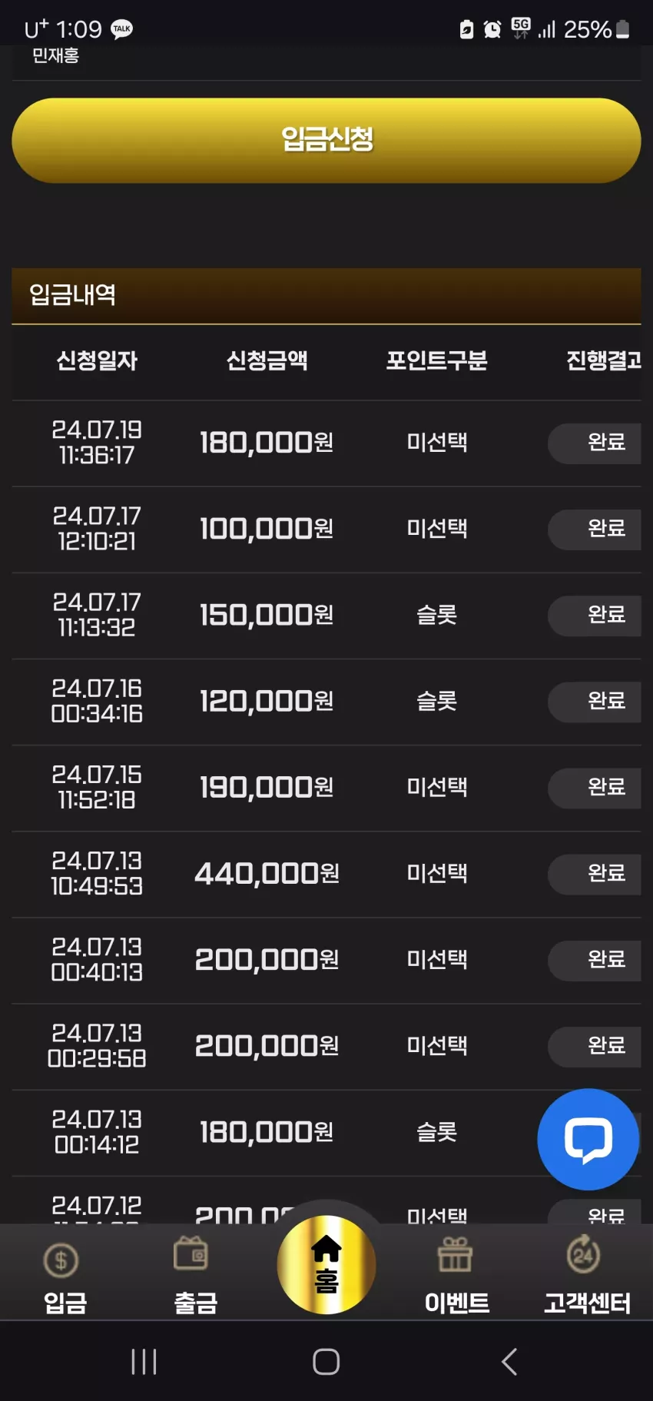Tap KakaoTalk notification icon in status bar

tap(122, 29)
